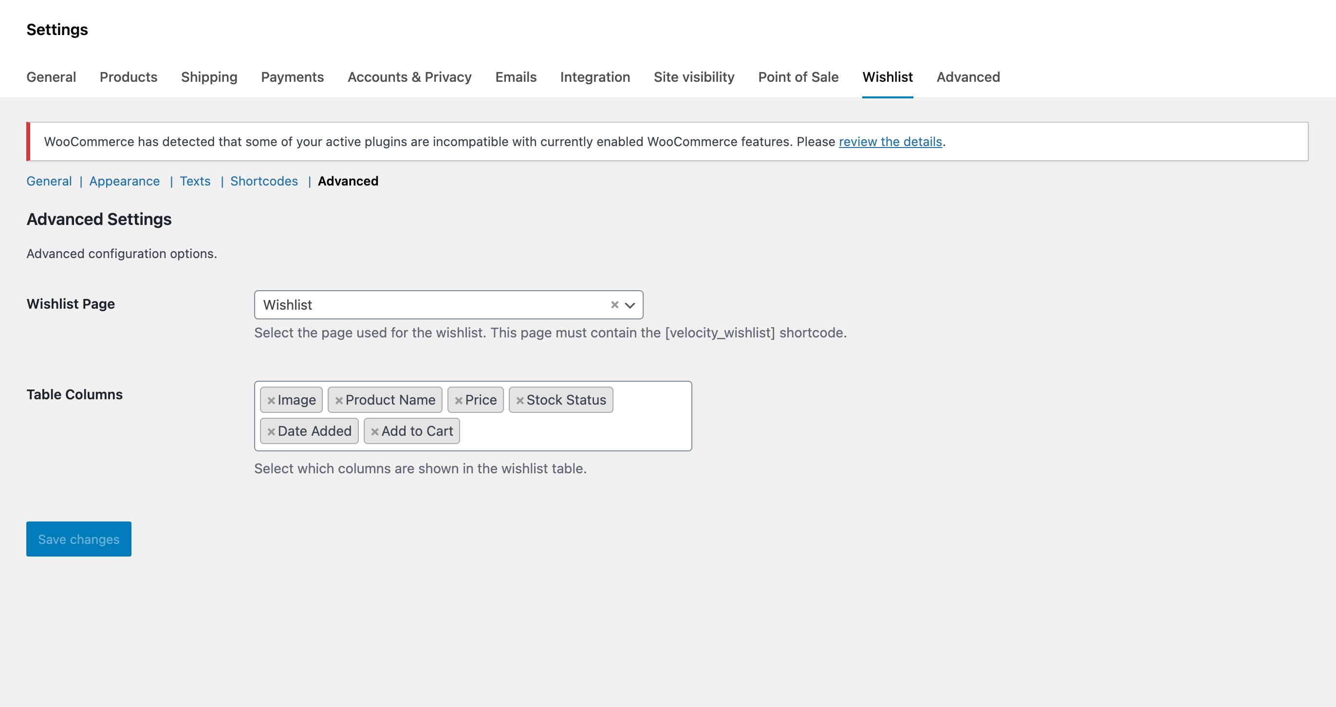Remove the Image column tag
Screen dimensions: 1336x707
271,399
